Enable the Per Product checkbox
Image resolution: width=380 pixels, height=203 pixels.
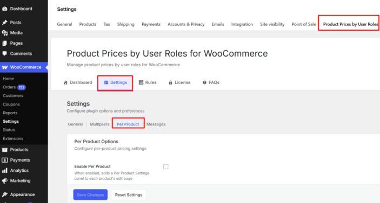coord(166,166)
